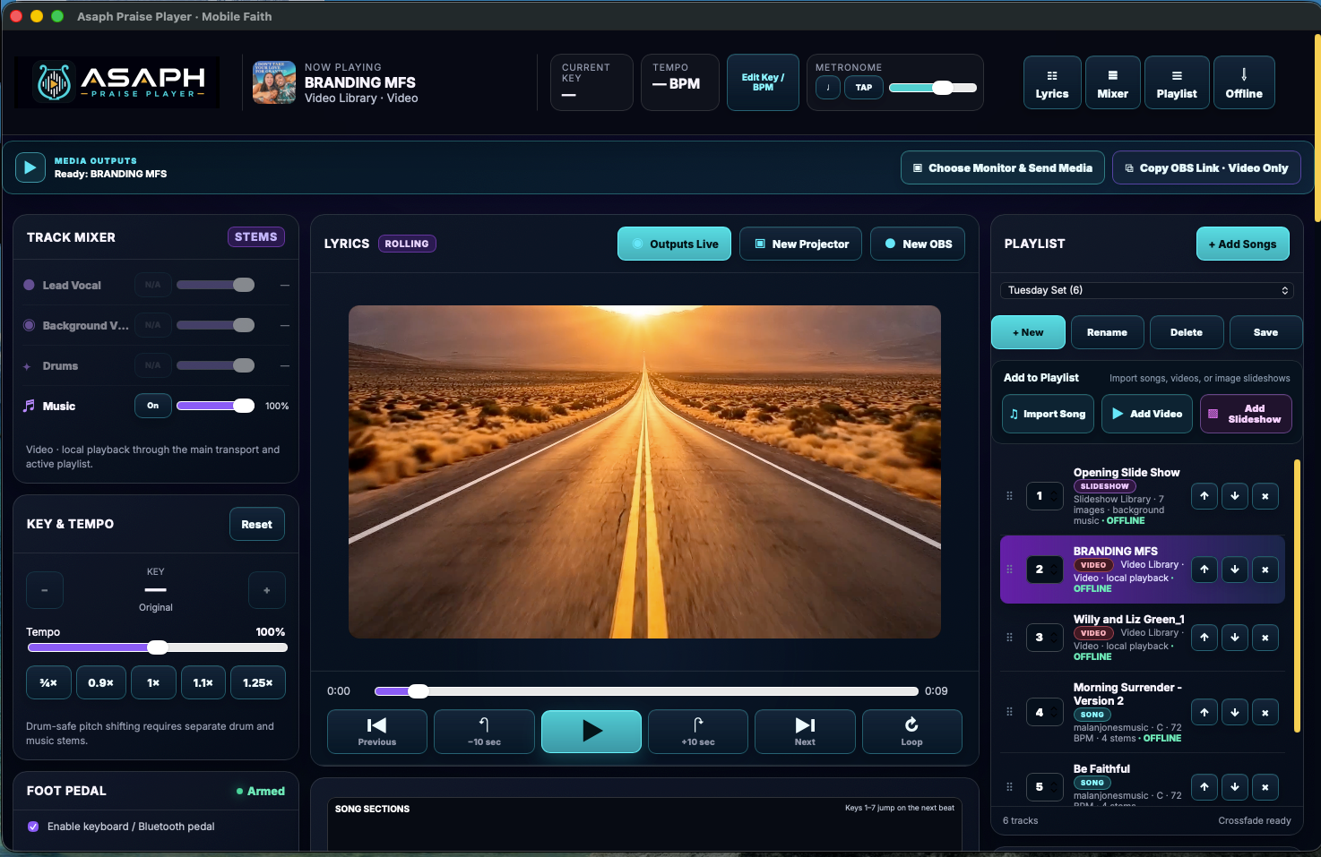
Task: Lower the key with minus button
Action: pyautogui.click(x=45, y=590)
